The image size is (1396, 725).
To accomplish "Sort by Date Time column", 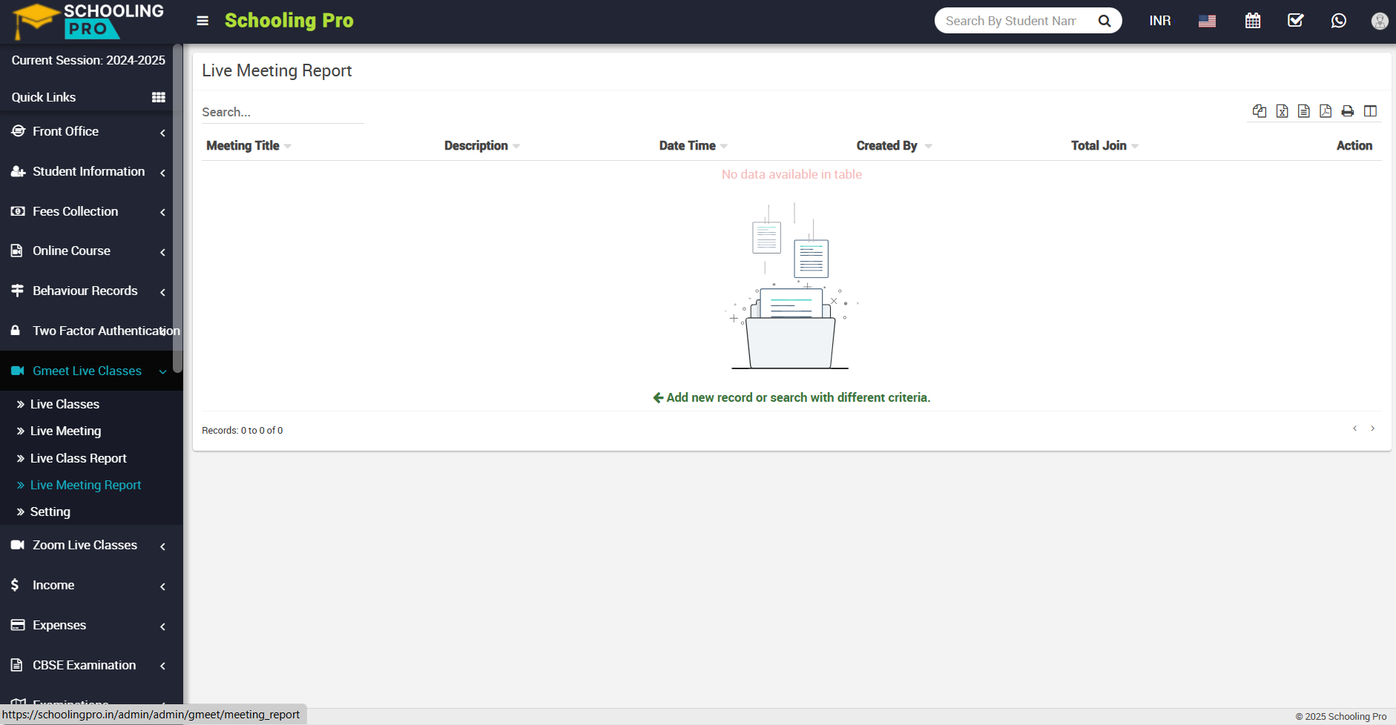I will coord(693,145).
